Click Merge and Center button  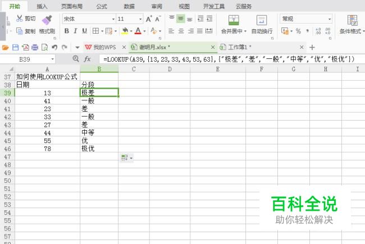tap(234, 25)
